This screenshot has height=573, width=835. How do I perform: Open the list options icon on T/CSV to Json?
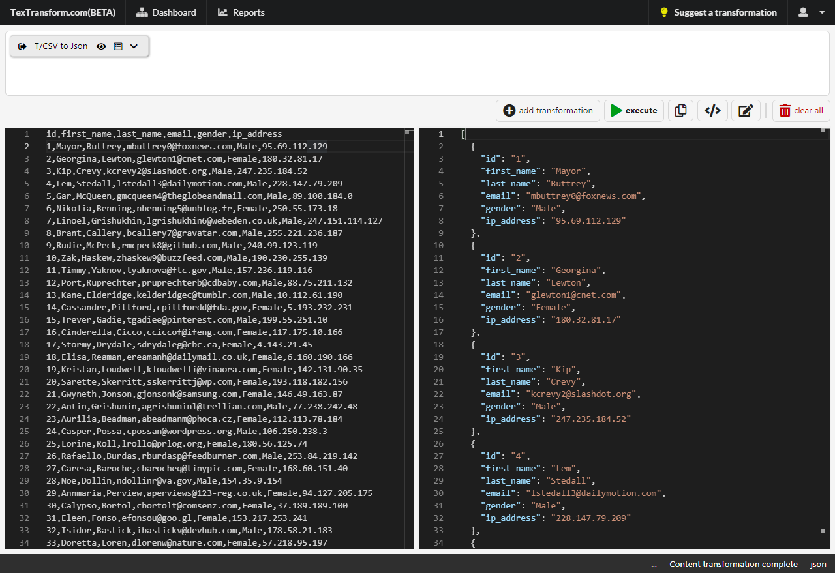(118, 46)
